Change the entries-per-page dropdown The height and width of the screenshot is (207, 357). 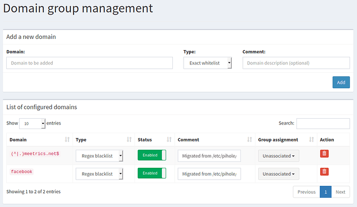tap(33, 123)
